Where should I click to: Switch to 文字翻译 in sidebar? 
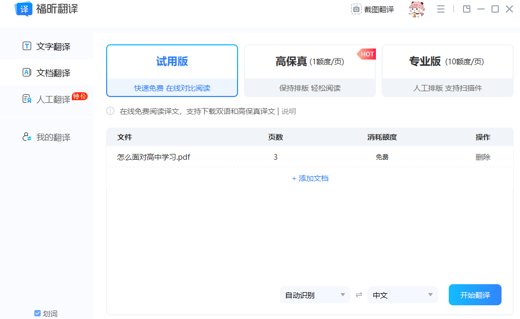point(46,46)
